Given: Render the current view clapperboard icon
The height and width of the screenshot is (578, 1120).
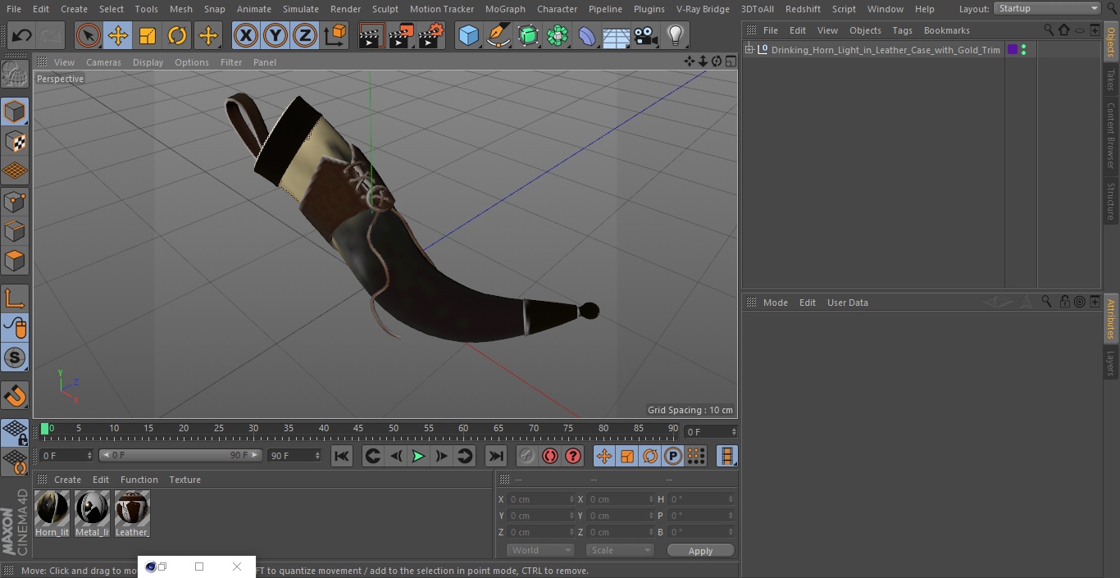Looking at the screenshot, I should point(371,36).
